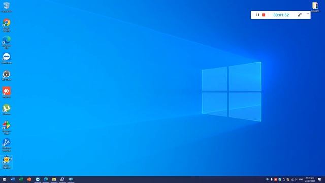This screenshot has width=325, height=183.
Task: Launch Word from the taskbar
Action: click(13, 179)
